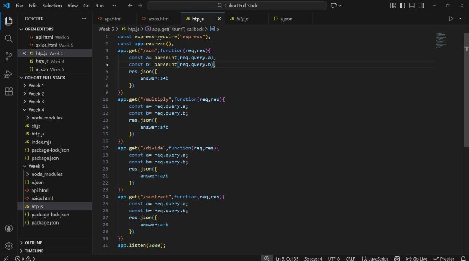Screen dimensions: 469x261
Task: Expand the Outline section
Action: pyautogui.click(x=55, y=243)
